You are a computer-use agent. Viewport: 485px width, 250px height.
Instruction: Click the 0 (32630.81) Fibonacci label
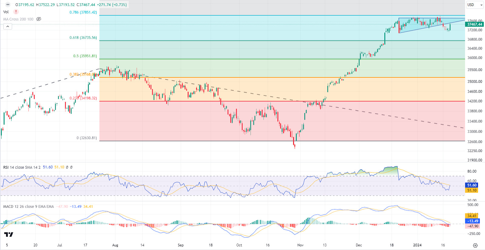tap(87, 138)
